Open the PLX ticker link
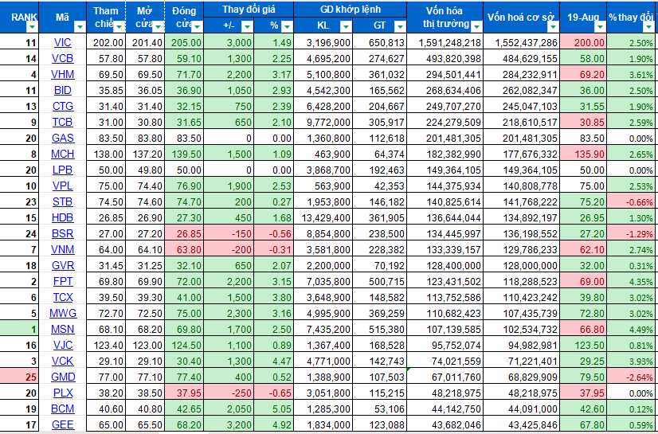Image resolution: width=658 pixels, height=434 pixels. (62, 393)
